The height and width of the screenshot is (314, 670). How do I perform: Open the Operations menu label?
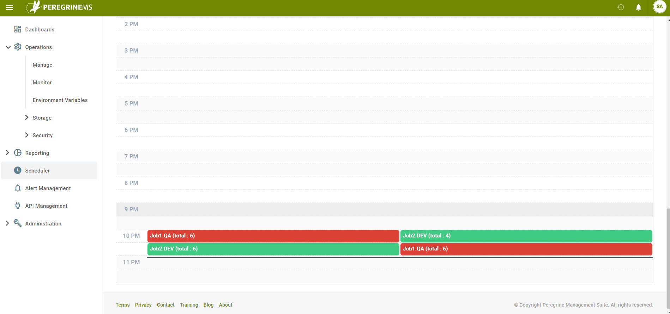coord(38,47)
